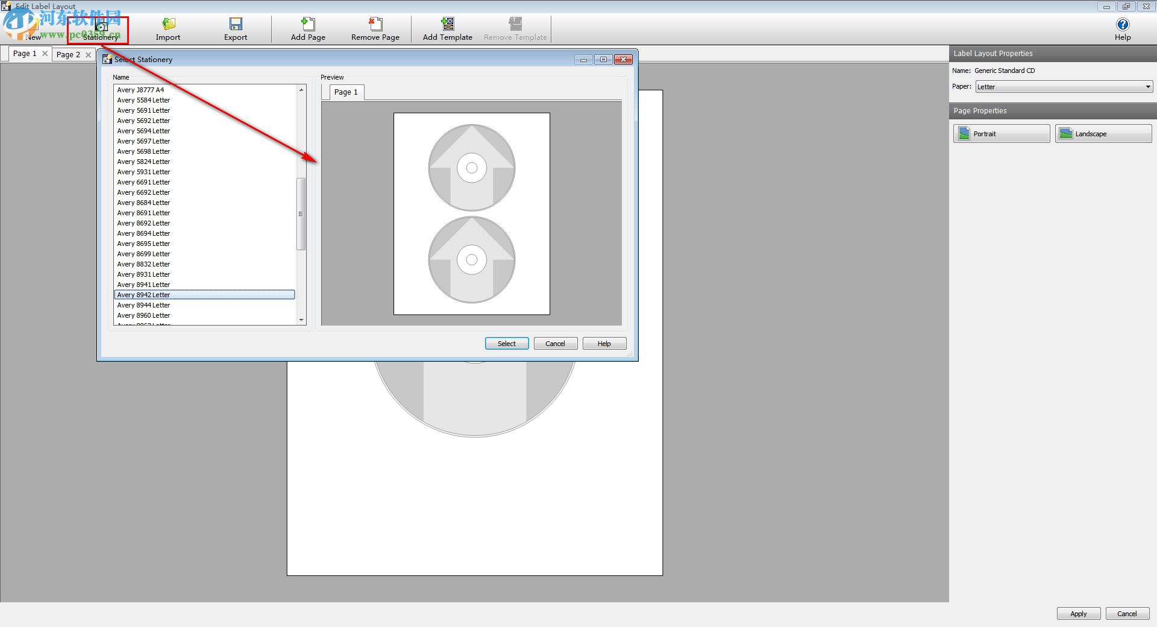This screenshot has height=627, width=1157.
Task: Click the Remove Page toolbar icon
Action: pyautogui.click(x=375, y=27)
